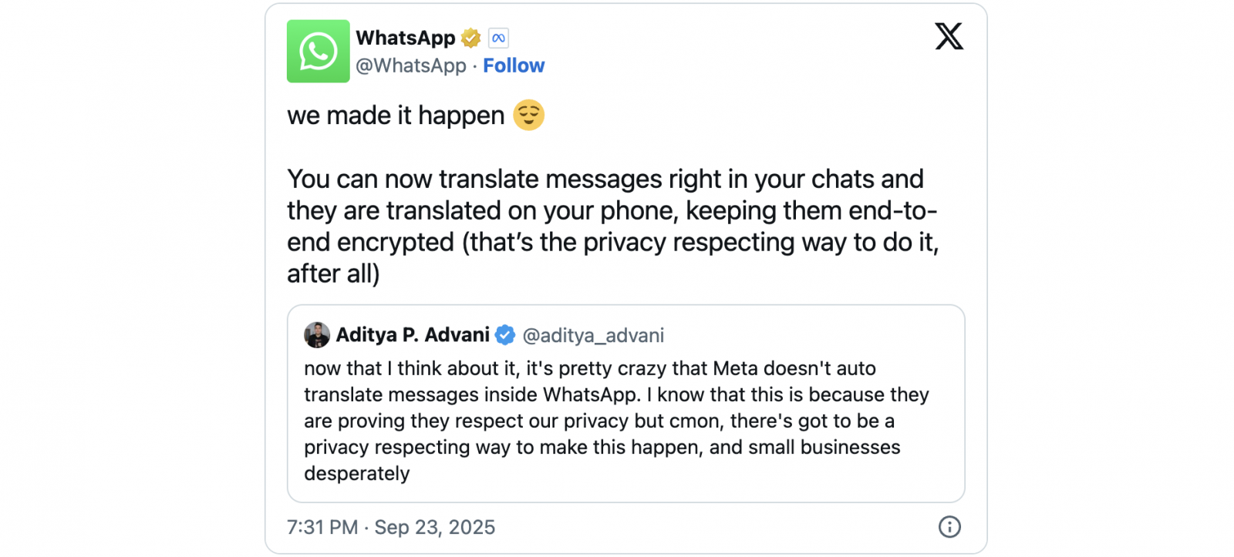Screen dimensions: 1234x557
Task: Click the X logo icon
Action: [949, 36]
